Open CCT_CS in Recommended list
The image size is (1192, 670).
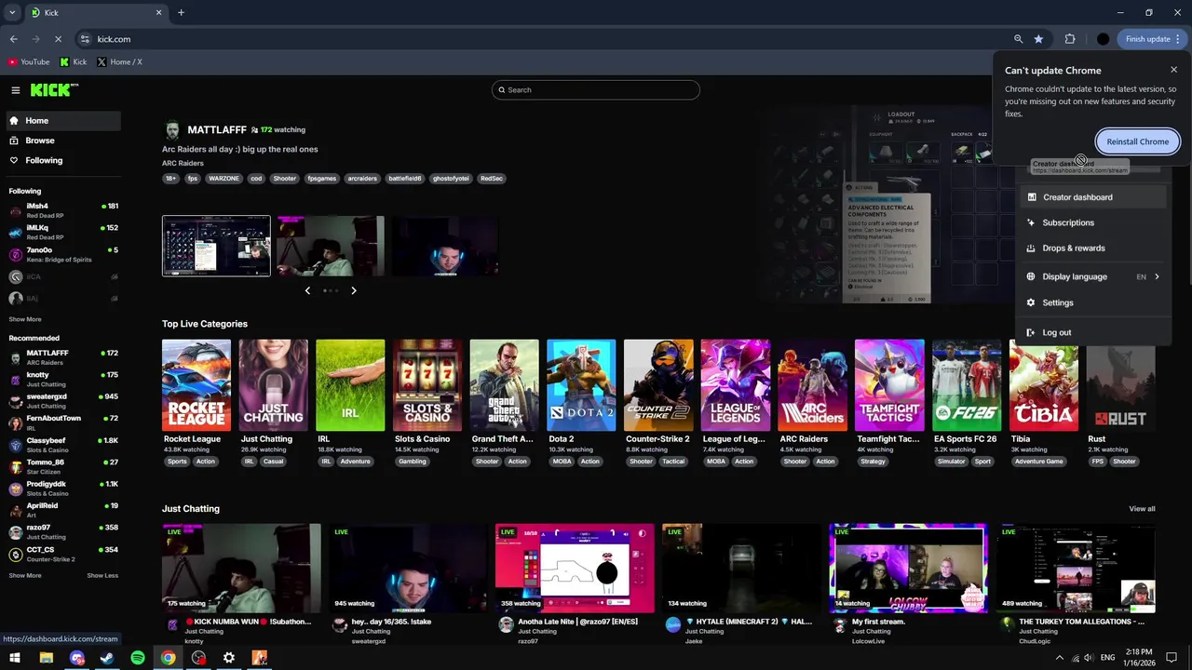(x=63, y=554)
